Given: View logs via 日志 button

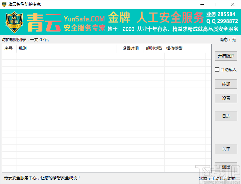Looking at the screenshot, I should [226, 116].
